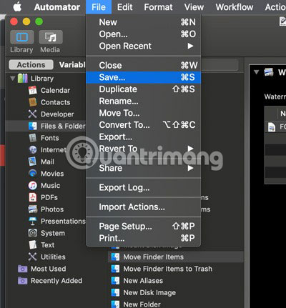
Task: Click the Most Used folder icon
Action: pyautogui.click(x=23, y=269)
